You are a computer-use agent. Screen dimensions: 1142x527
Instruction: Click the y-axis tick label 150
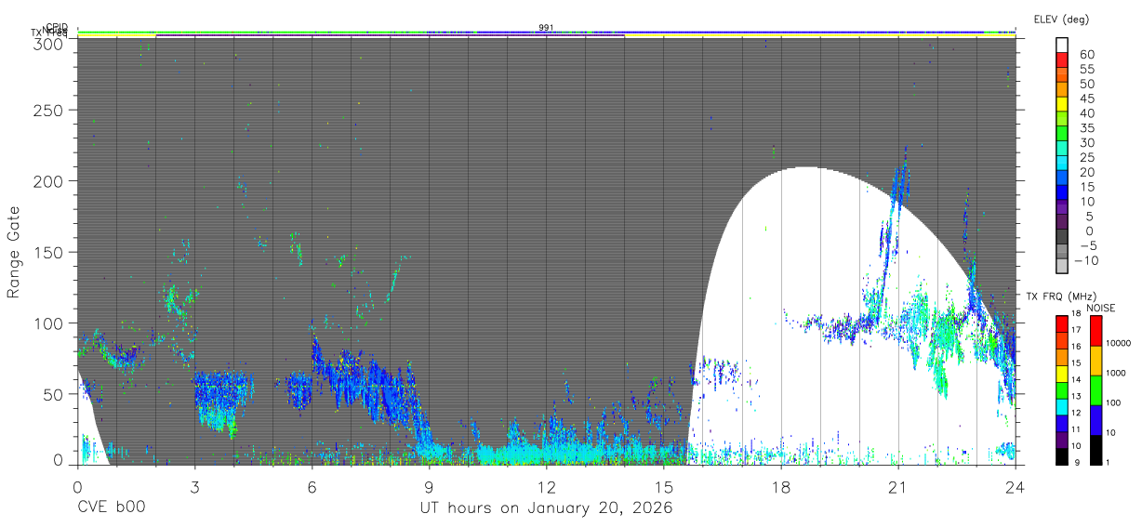[x=50, y=252]
